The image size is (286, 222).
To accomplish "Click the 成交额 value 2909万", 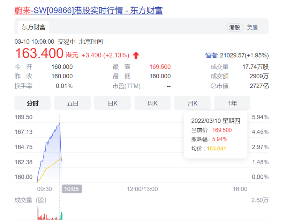I will click(x=259, y=76).
